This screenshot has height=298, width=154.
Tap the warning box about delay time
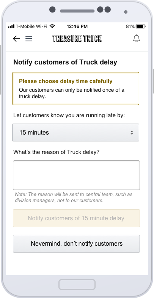tap(75, 88)
